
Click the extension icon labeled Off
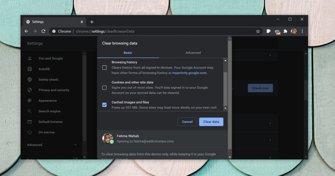[277, 32]
